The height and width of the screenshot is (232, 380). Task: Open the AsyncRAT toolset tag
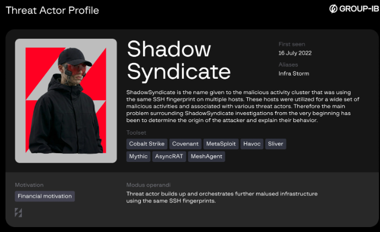(169, 156)
